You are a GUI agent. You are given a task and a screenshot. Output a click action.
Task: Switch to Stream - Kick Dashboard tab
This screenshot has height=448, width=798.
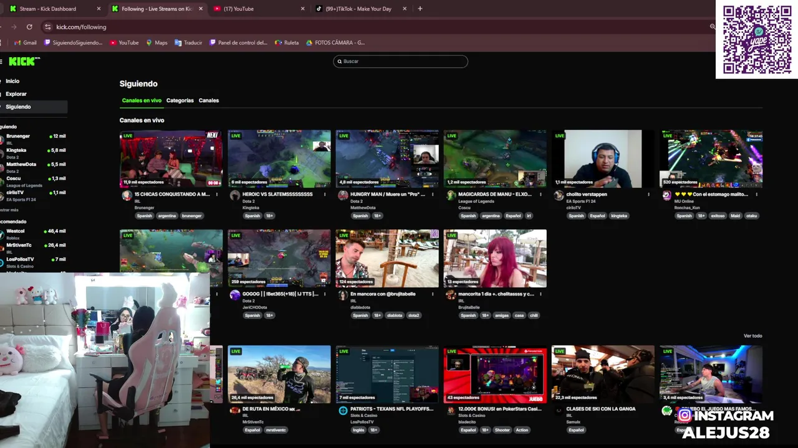55,9
